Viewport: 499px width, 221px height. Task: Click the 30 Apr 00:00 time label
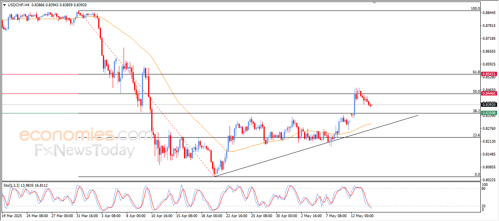[x=286, y=216]
